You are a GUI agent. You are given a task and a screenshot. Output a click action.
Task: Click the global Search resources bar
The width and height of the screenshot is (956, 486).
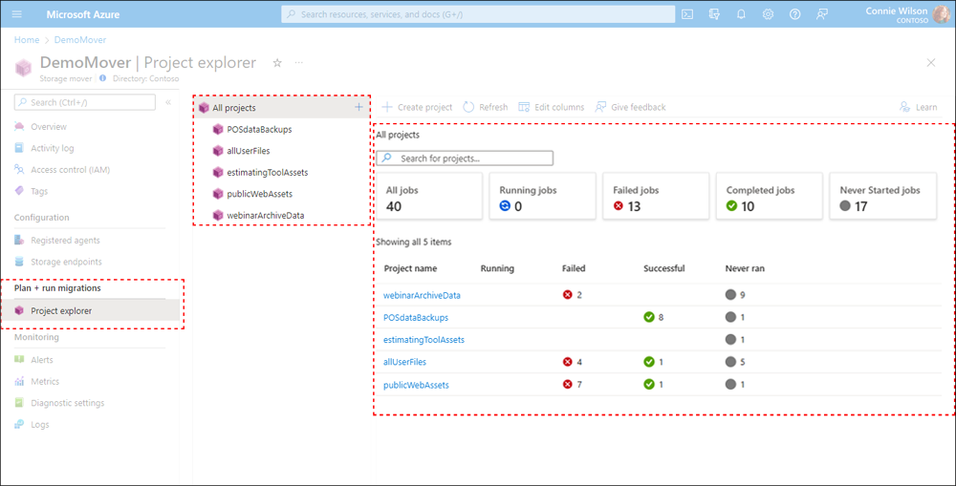(x=478, y=14)
